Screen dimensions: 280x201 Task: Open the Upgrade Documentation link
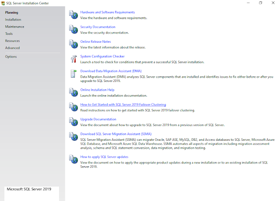98,119
